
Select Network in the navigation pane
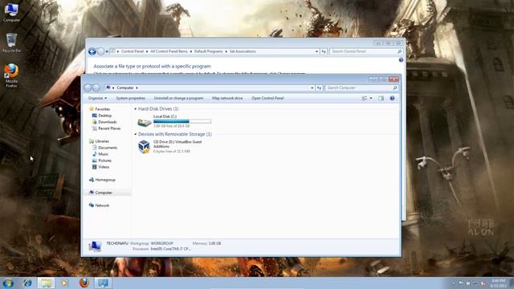pyautogui.click(x=99, y=206)
